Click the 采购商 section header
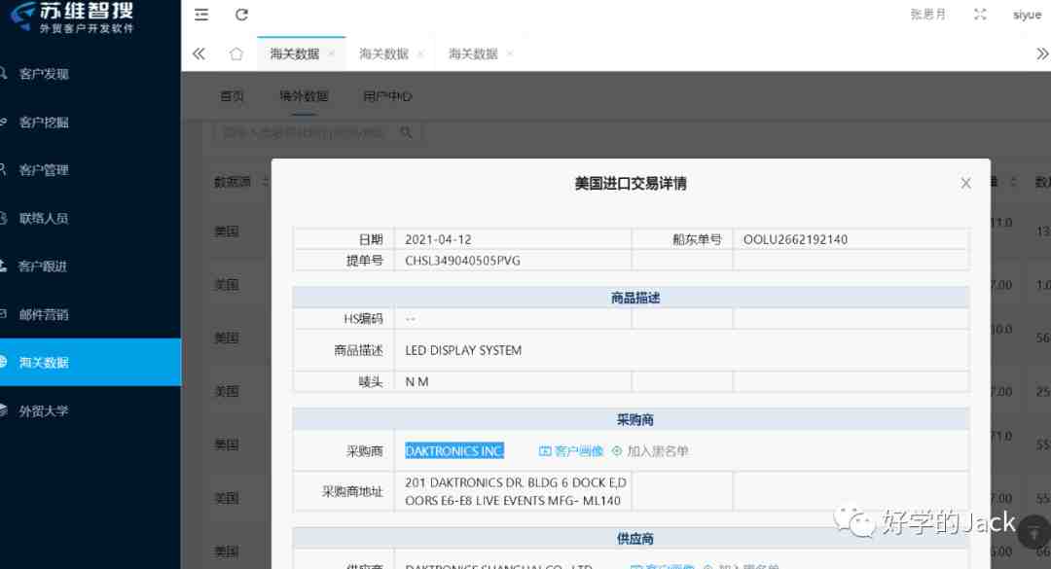The image size is (1051, 569). (635, 420)
